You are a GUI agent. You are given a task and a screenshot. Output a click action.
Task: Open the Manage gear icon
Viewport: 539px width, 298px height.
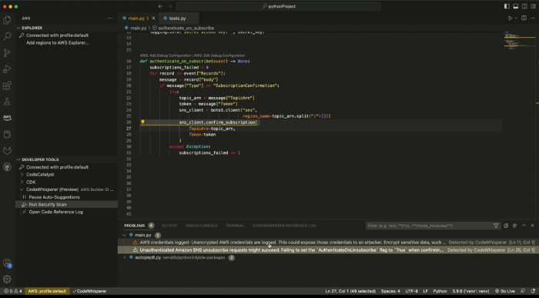(x=7, y=279)
